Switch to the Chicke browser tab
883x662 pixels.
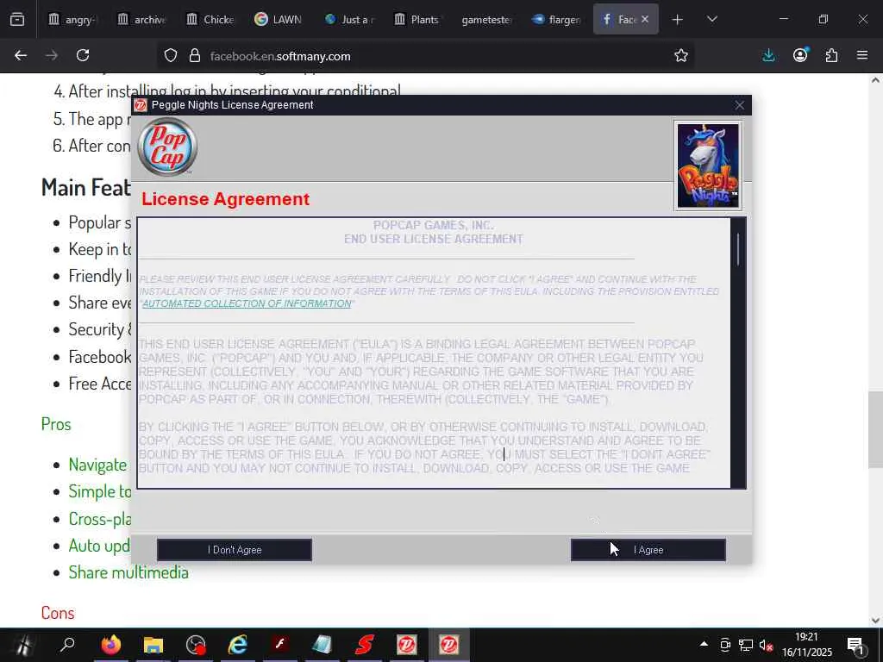(x=211, y=19)
